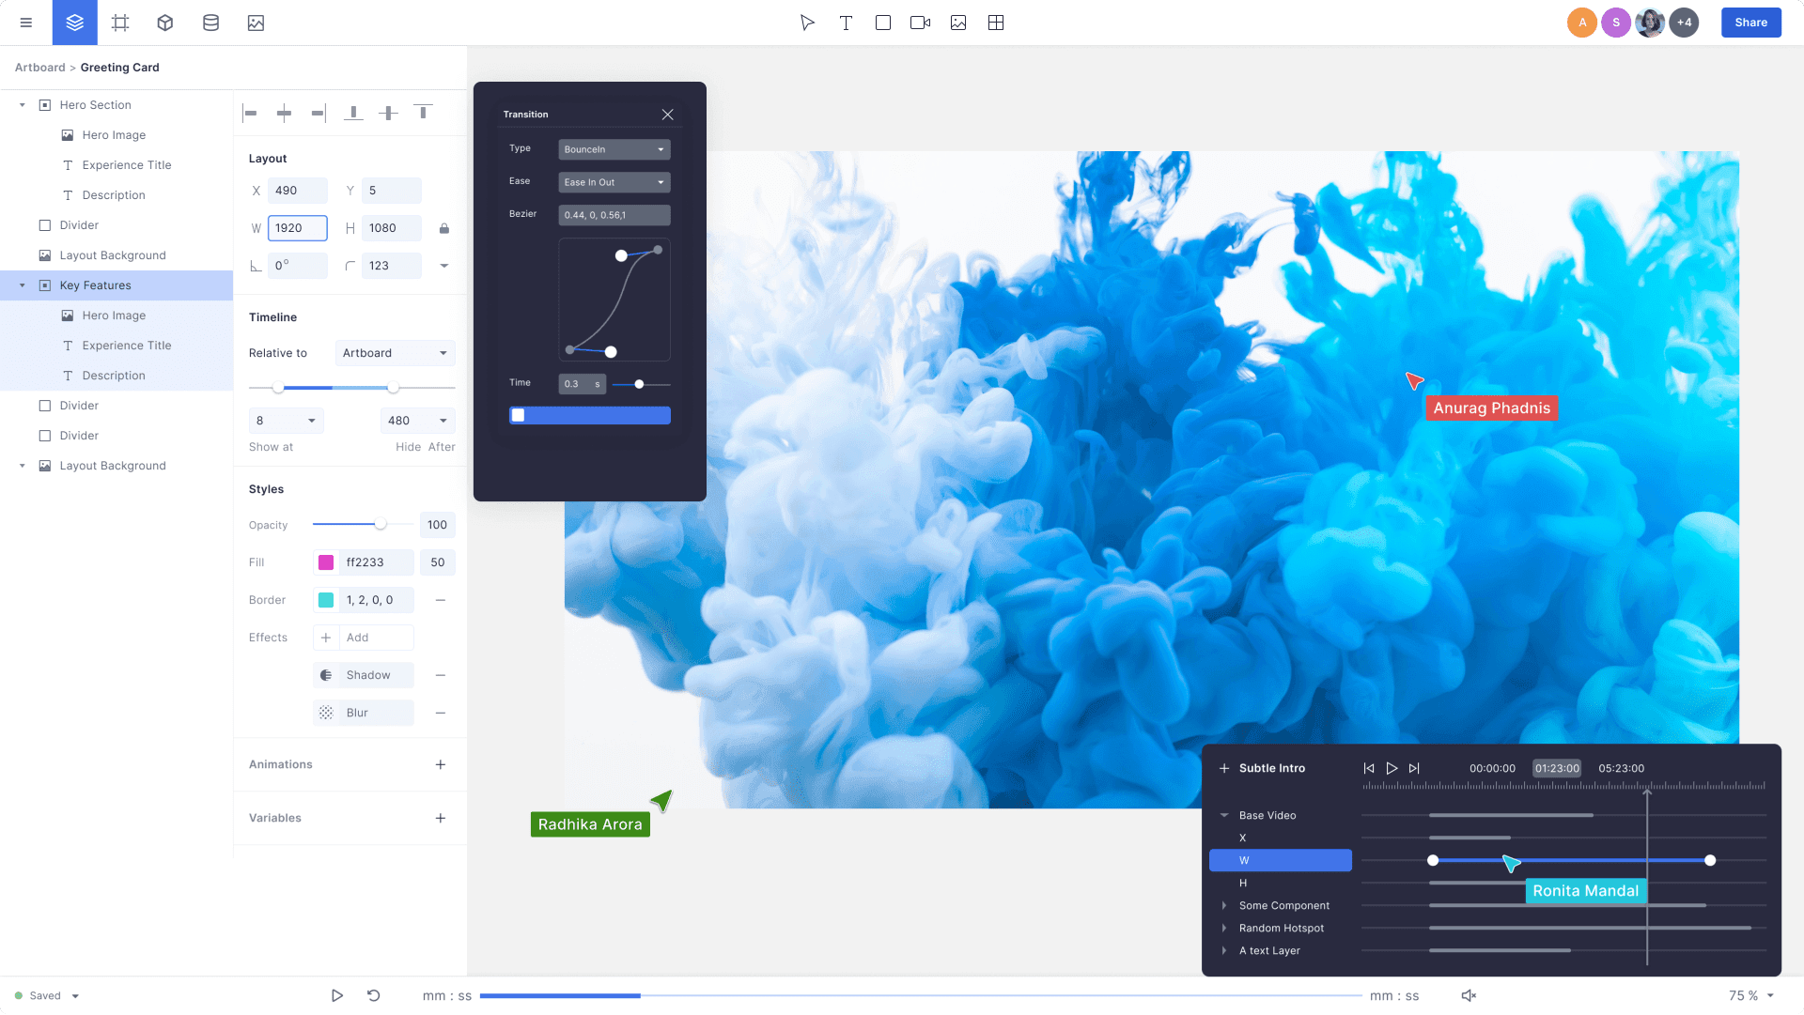
Task: Select the artboard frame tool icon
Action: tap(120, 23)
